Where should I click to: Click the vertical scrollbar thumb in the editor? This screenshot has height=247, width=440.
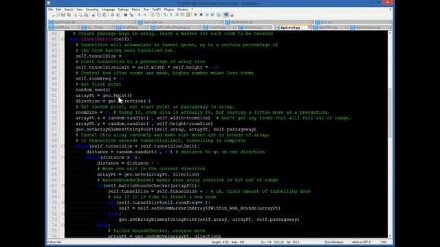(x=390, y=113)
